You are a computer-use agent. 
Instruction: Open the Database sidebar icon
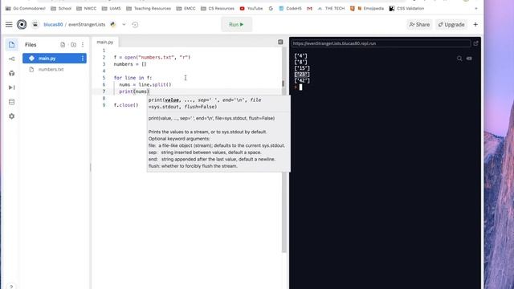pyautogui.click(x=12, y=102)
